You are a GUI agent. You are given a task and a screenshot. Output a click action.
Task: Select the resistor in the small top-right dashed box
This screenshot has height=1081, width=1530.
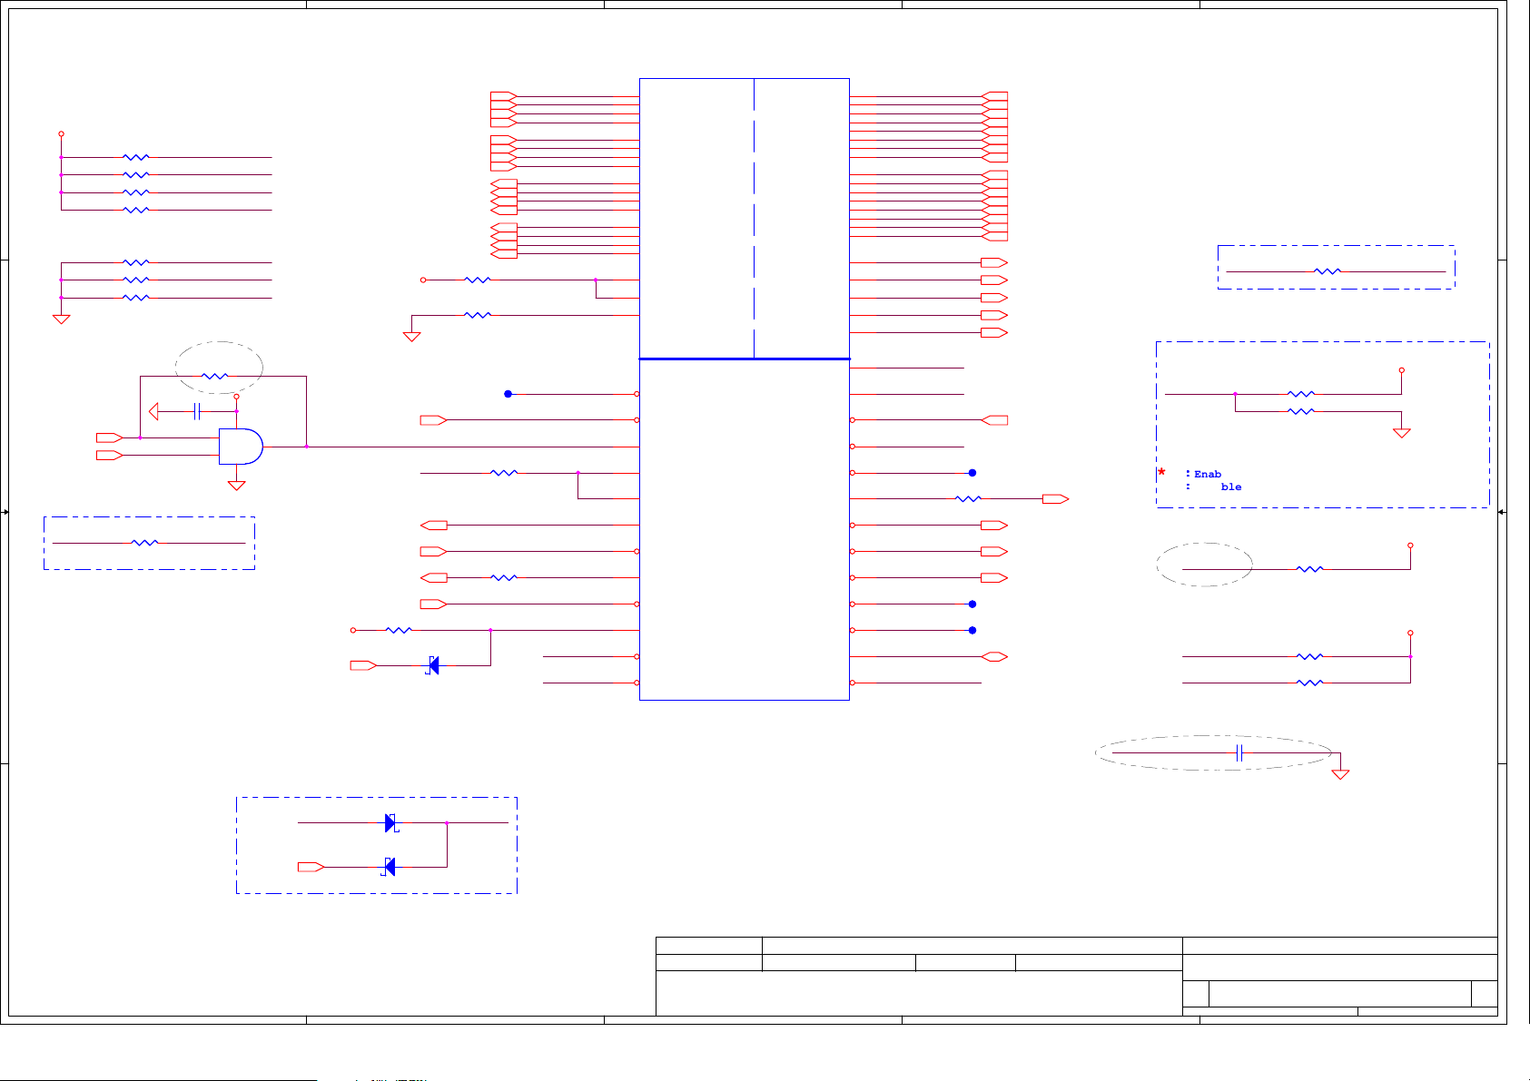click(1328, 271)
